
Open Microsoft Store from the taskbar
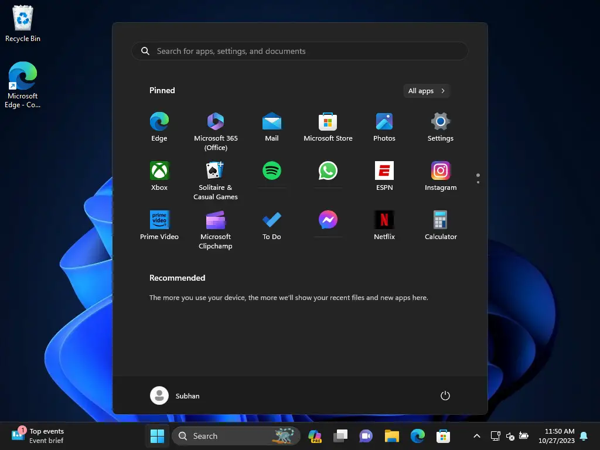coord(443,436)
